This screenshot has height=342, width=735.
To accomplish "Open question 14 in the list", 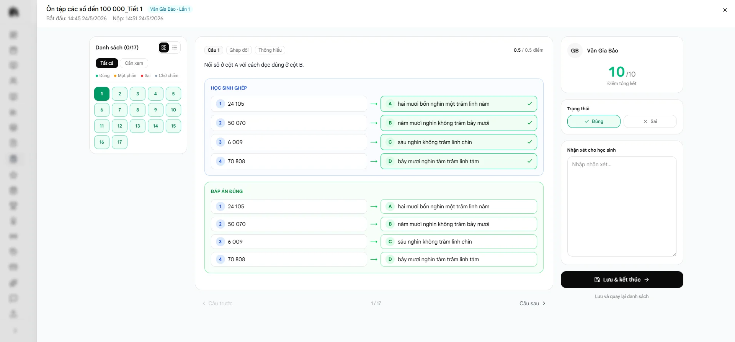I will 155,126.
